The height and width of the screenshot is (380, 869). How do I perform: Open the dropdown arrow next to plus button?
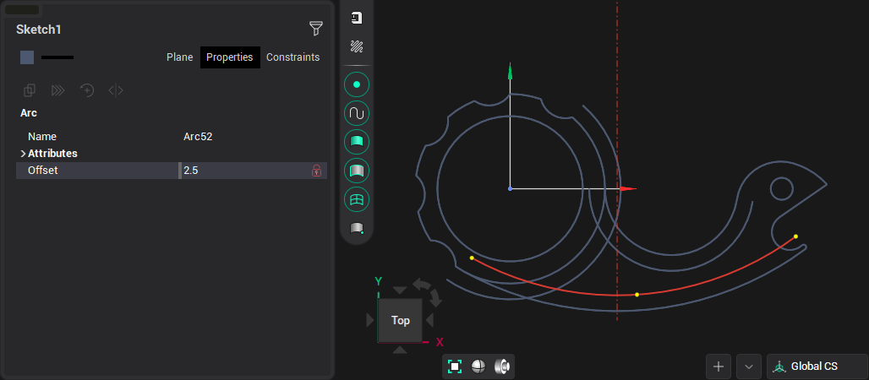coord(748,366)
